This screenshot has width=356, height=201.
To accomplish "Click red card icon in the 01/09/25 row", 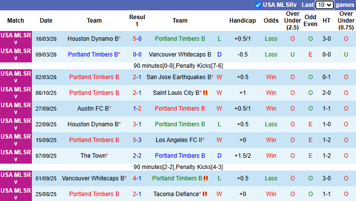I will [205, 178].
